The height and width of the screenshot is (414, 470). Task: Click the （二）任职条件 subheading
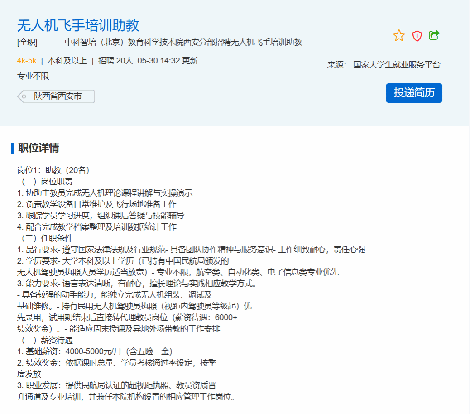[45, 238]
